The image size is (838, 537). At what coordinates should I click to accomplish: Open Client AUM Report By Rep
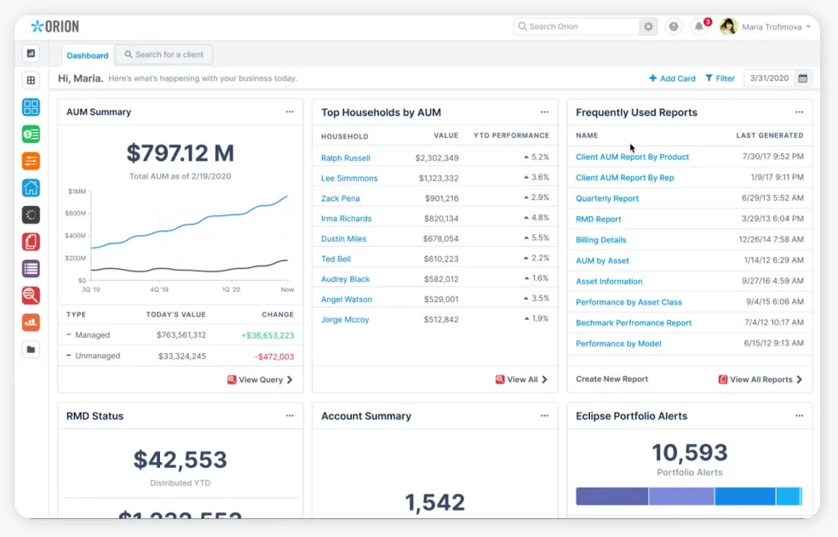pos(625,177)
